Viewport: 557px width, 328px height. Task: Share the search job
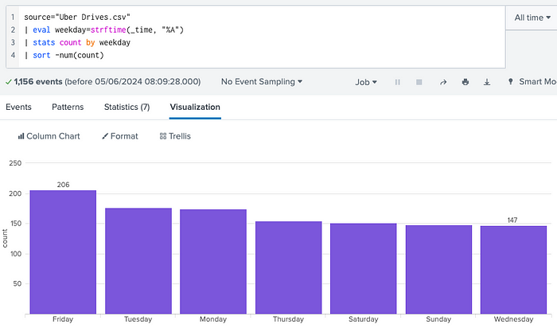coord(443,82)
